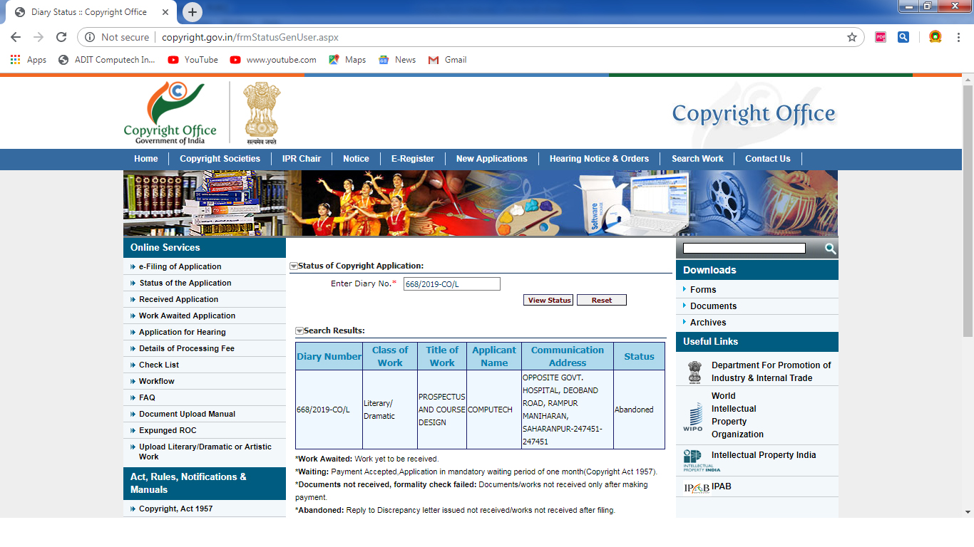Open the Maps bookmark
The width and height of the screenshot is (974, 547).
click(x=347, y=60)
